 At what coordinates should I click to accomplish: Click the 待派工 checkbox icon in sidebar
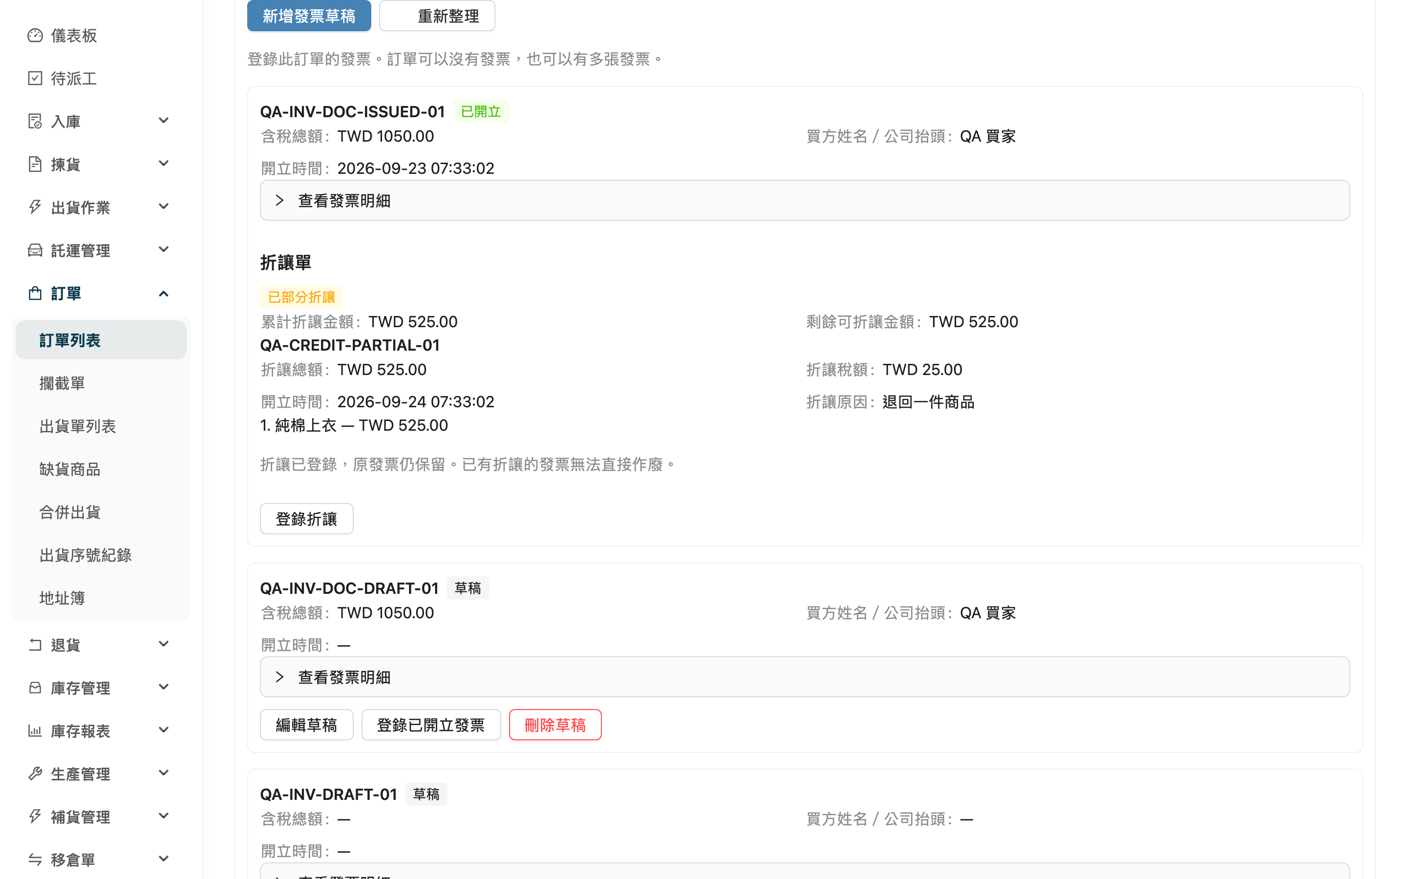[35, 79]
